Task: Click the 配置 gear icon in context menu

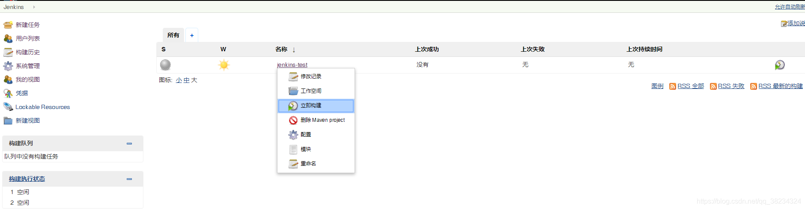Action: 293,135
